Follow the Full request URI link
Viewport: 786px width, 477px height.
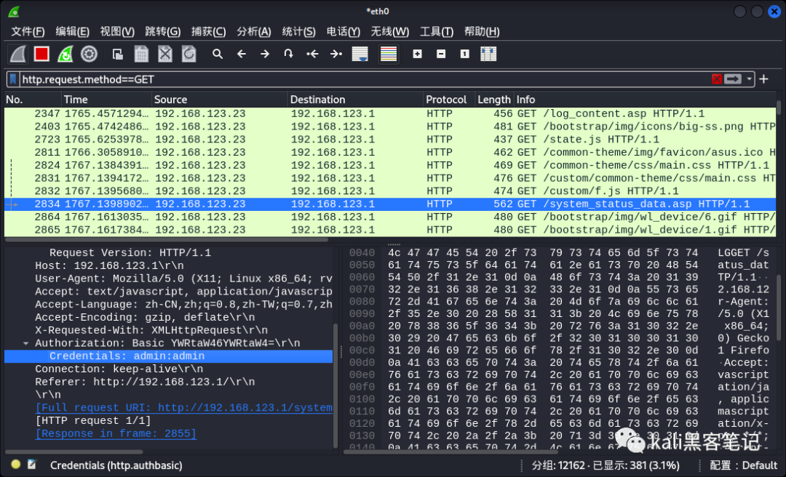(x=184, y=408)
